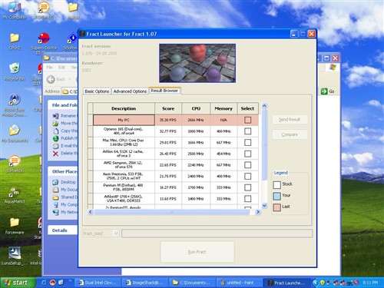Open File menu in the Explorer window
Screen dimensions: 384x288
[x=49, y=67]
